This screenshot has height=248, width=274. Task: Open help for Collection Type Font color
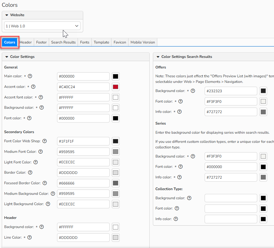(x=177, y=208)
